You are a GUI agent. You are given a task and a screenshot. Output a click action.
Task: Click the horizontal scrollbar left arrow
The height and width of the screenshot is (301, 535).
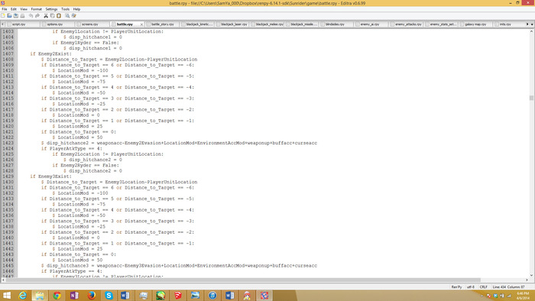[3, 280]
